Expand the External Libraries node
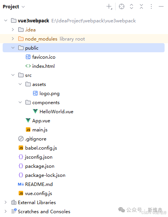This screenshot has width=168, height=217. (x=6, y=202)
